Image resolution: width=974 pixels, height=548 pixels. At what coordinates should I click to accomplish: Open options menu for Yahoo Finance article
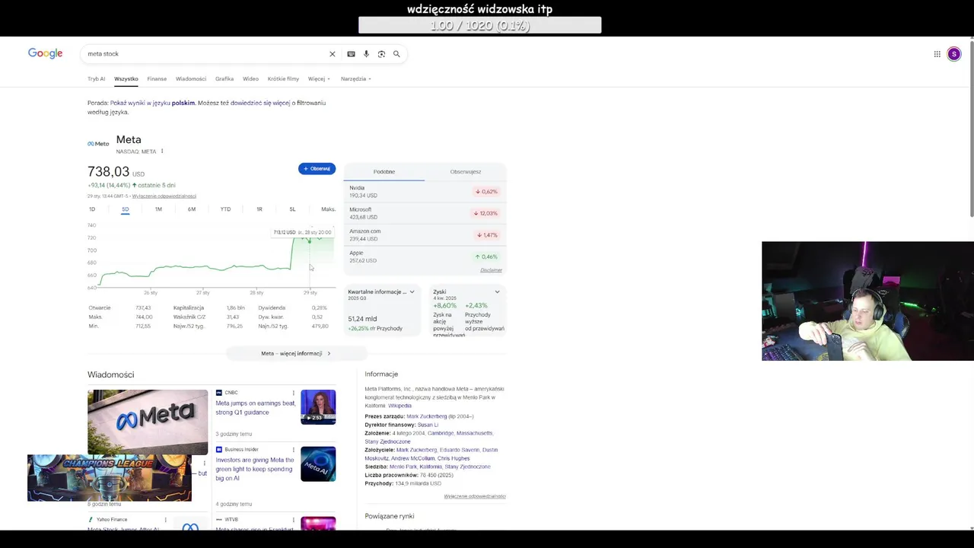pos(165,520)
